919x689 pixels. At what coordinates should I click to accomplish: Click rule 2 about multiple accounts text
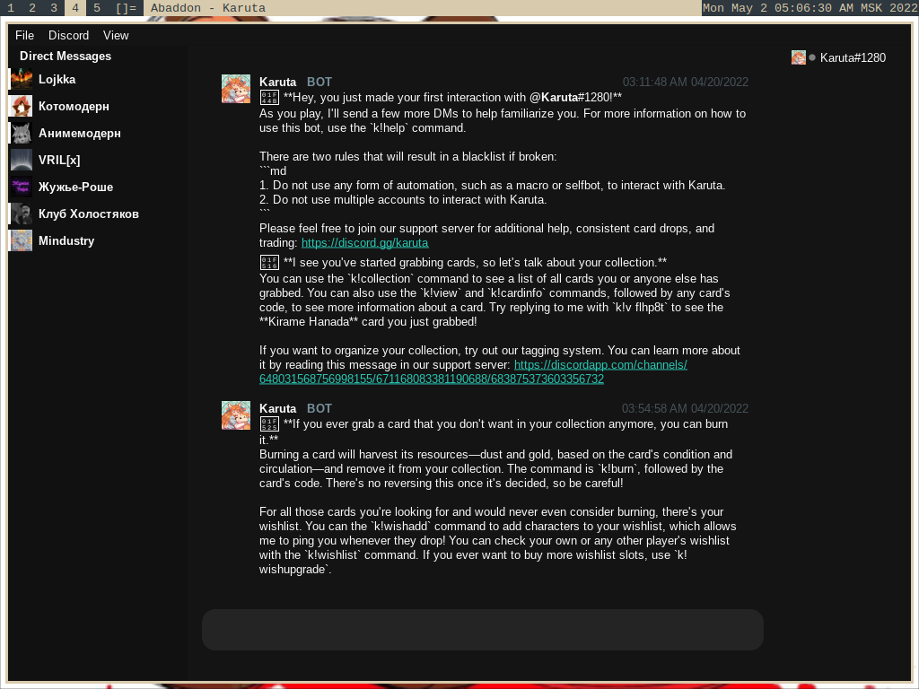[x=403, y=200]
